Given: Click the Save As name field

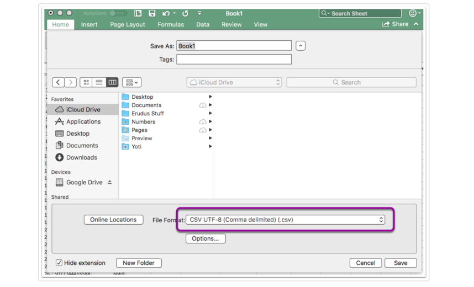Looking at the screenshot, I should [x=234, y=46].
